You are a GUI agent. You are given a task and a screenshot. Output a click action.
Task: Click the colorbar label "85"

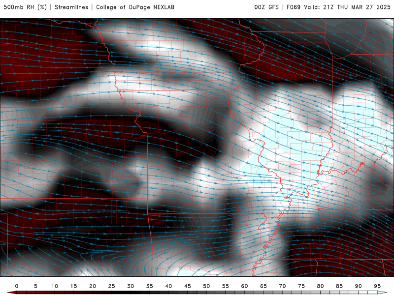tap(339, 286)
